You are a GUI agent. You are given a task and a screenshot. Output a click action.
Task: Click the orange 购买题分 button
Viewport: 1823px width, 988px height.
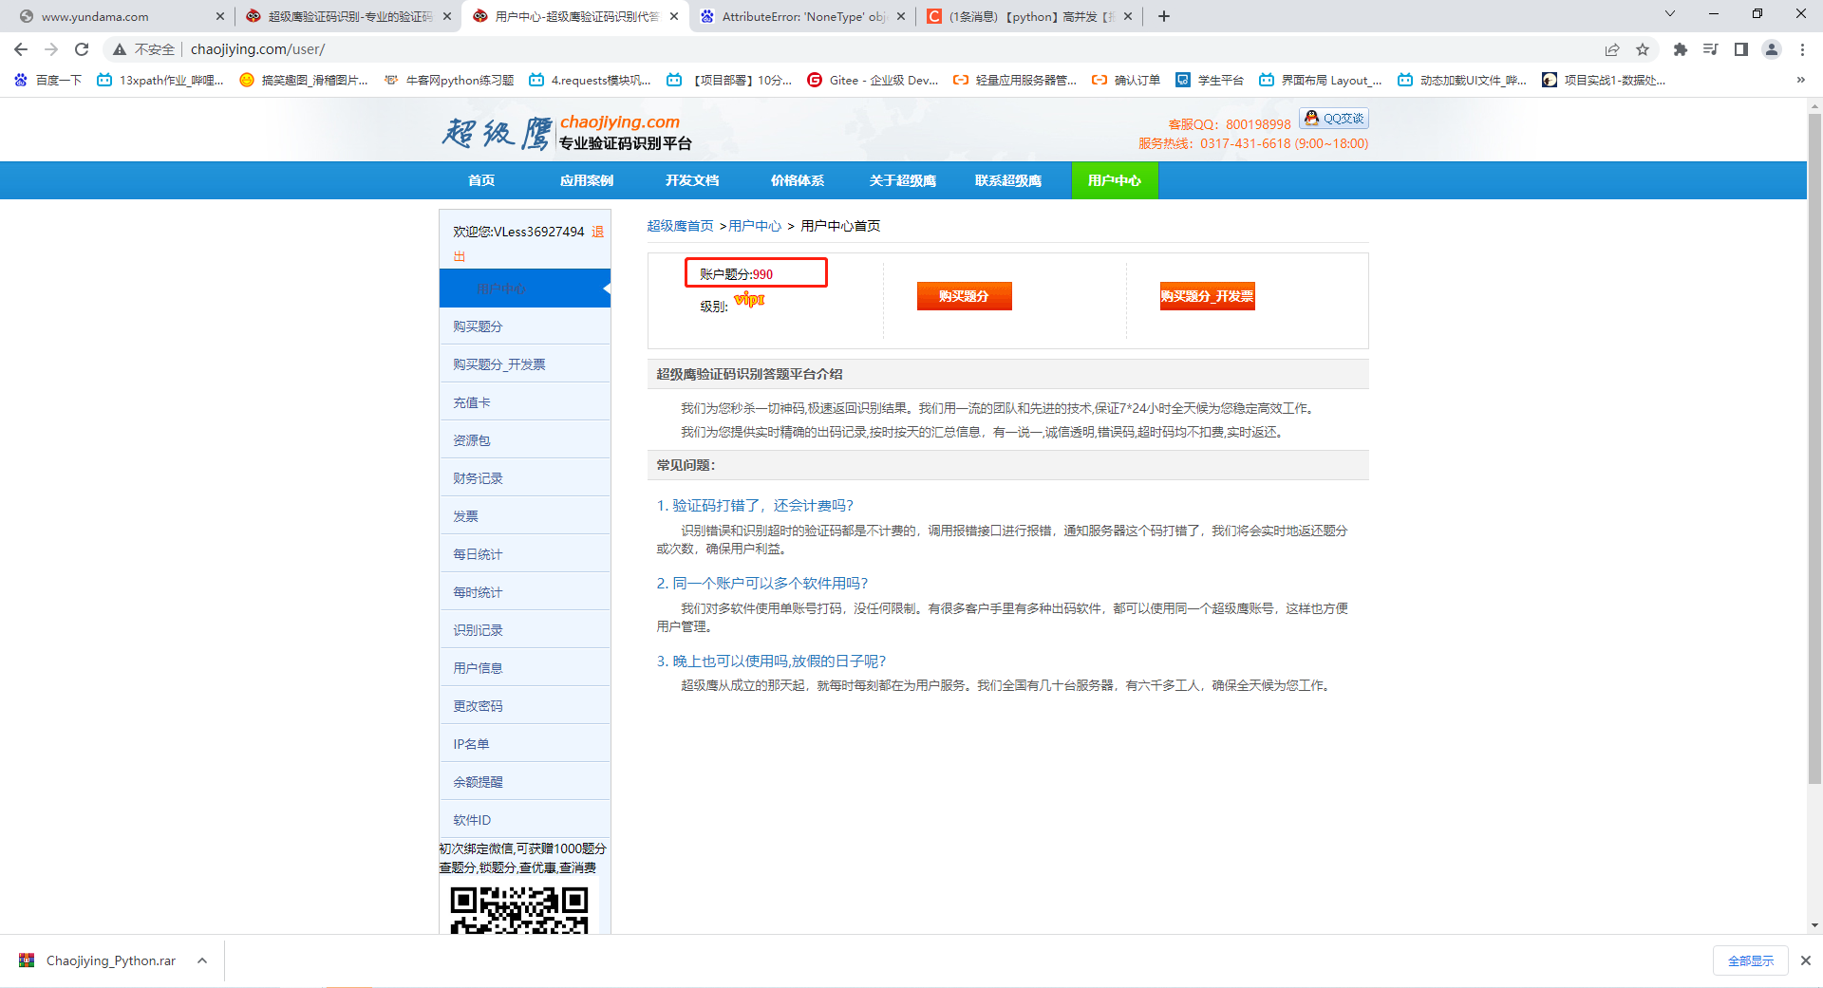(964, 296)
